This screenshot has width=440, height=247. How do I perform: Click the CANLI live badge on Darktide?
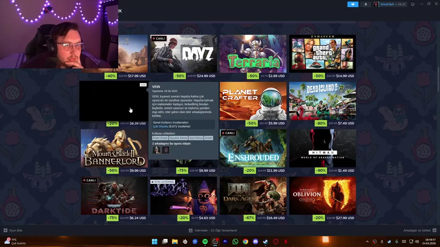point(89,180)
